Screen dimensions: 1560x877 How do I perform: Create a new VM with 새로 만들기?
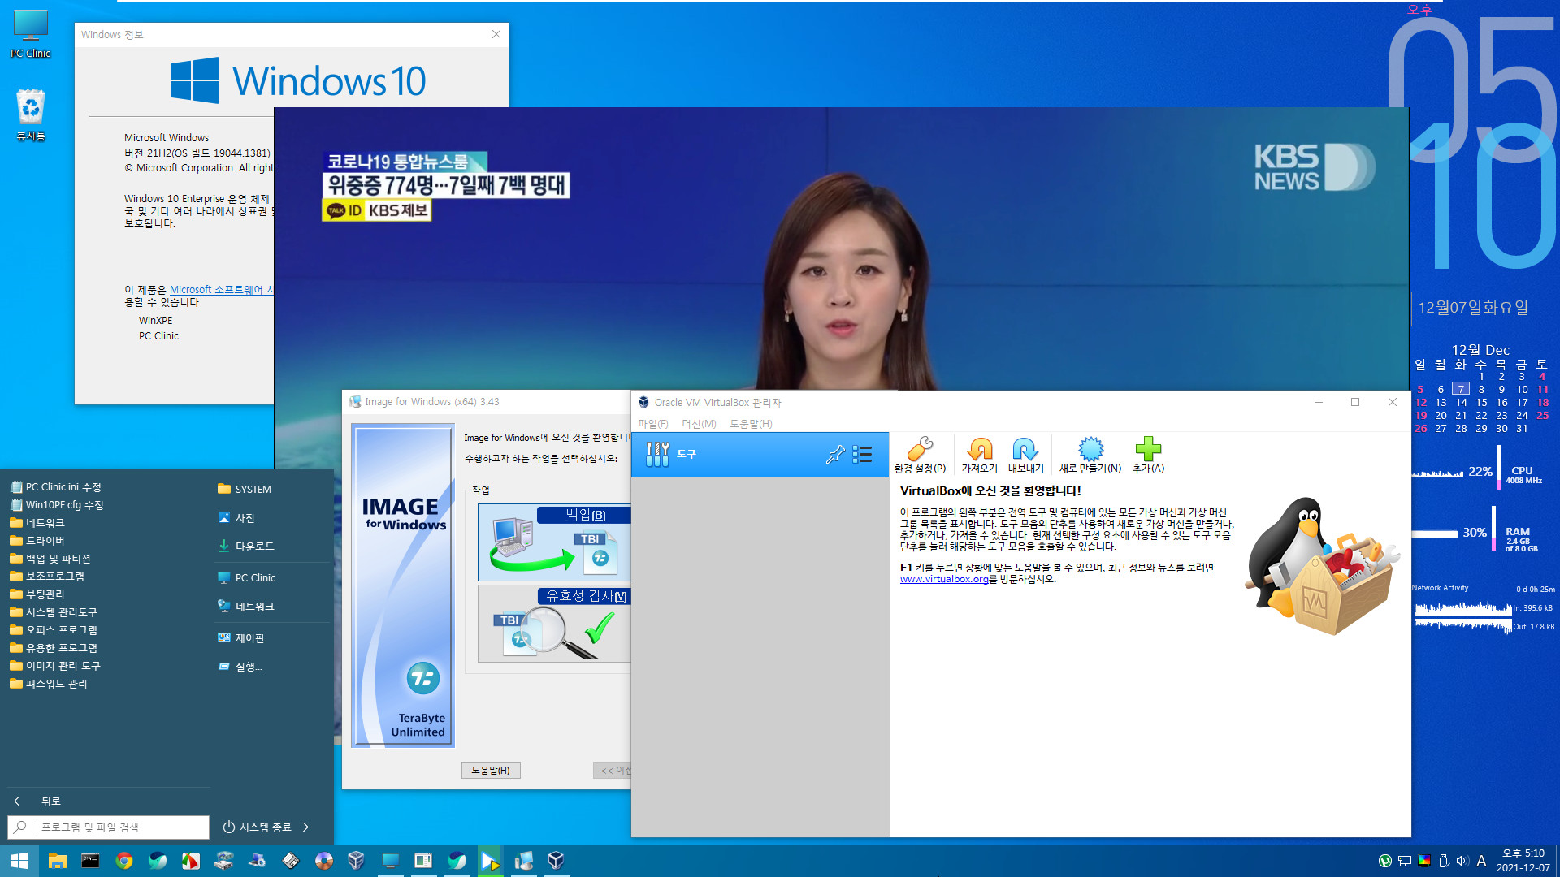click(1090, 455)
